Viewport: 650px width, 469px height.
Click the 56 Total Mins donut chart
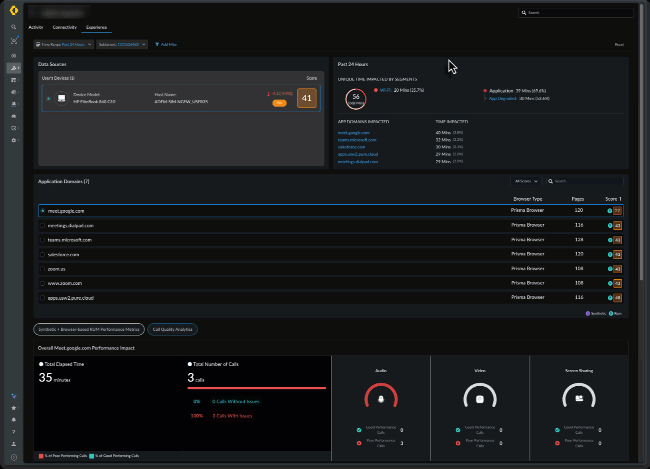[356, 99]
